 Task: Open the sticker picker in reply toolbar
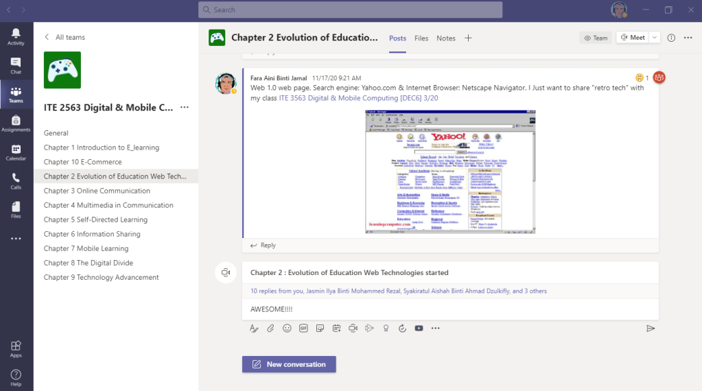click(x=320, y=329)
